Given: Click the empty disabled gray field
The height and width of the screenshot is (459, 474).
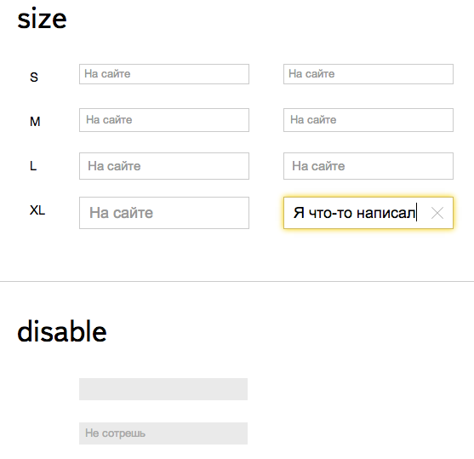Looking at the screenshot, I should click(163, 389).
